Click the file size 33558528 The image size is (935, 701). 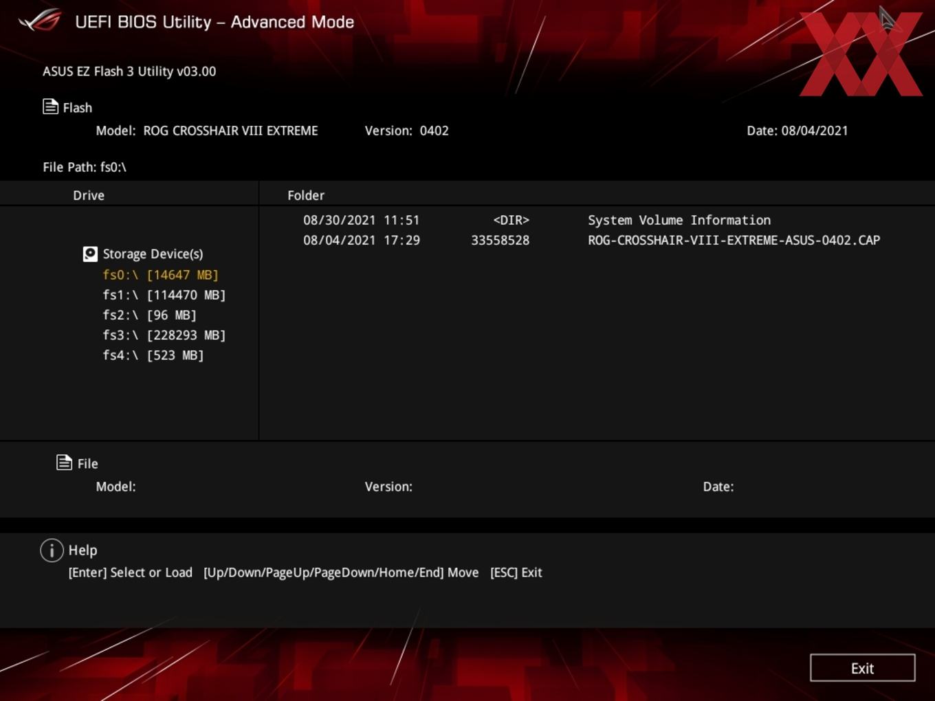pos(500,240)
